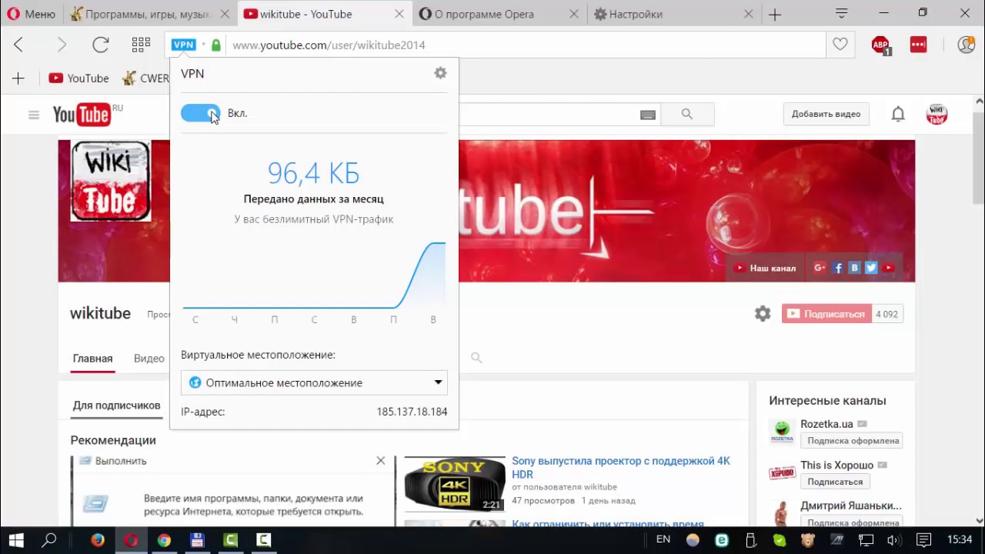Screen dimensions: 985x554
Task: Click Подписка оформлена under Rozetka.ua
Action: click(x=853, y=441)
